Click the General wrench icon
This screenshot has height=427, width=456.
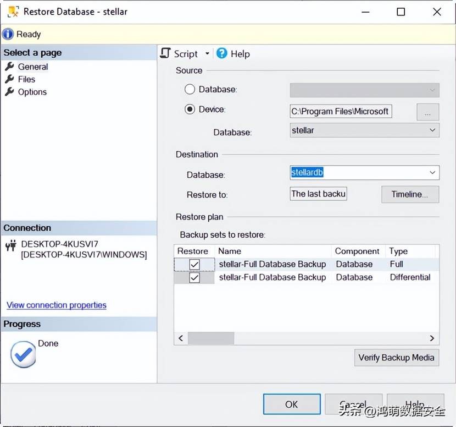pyautogui.click(x=9, y=67)
